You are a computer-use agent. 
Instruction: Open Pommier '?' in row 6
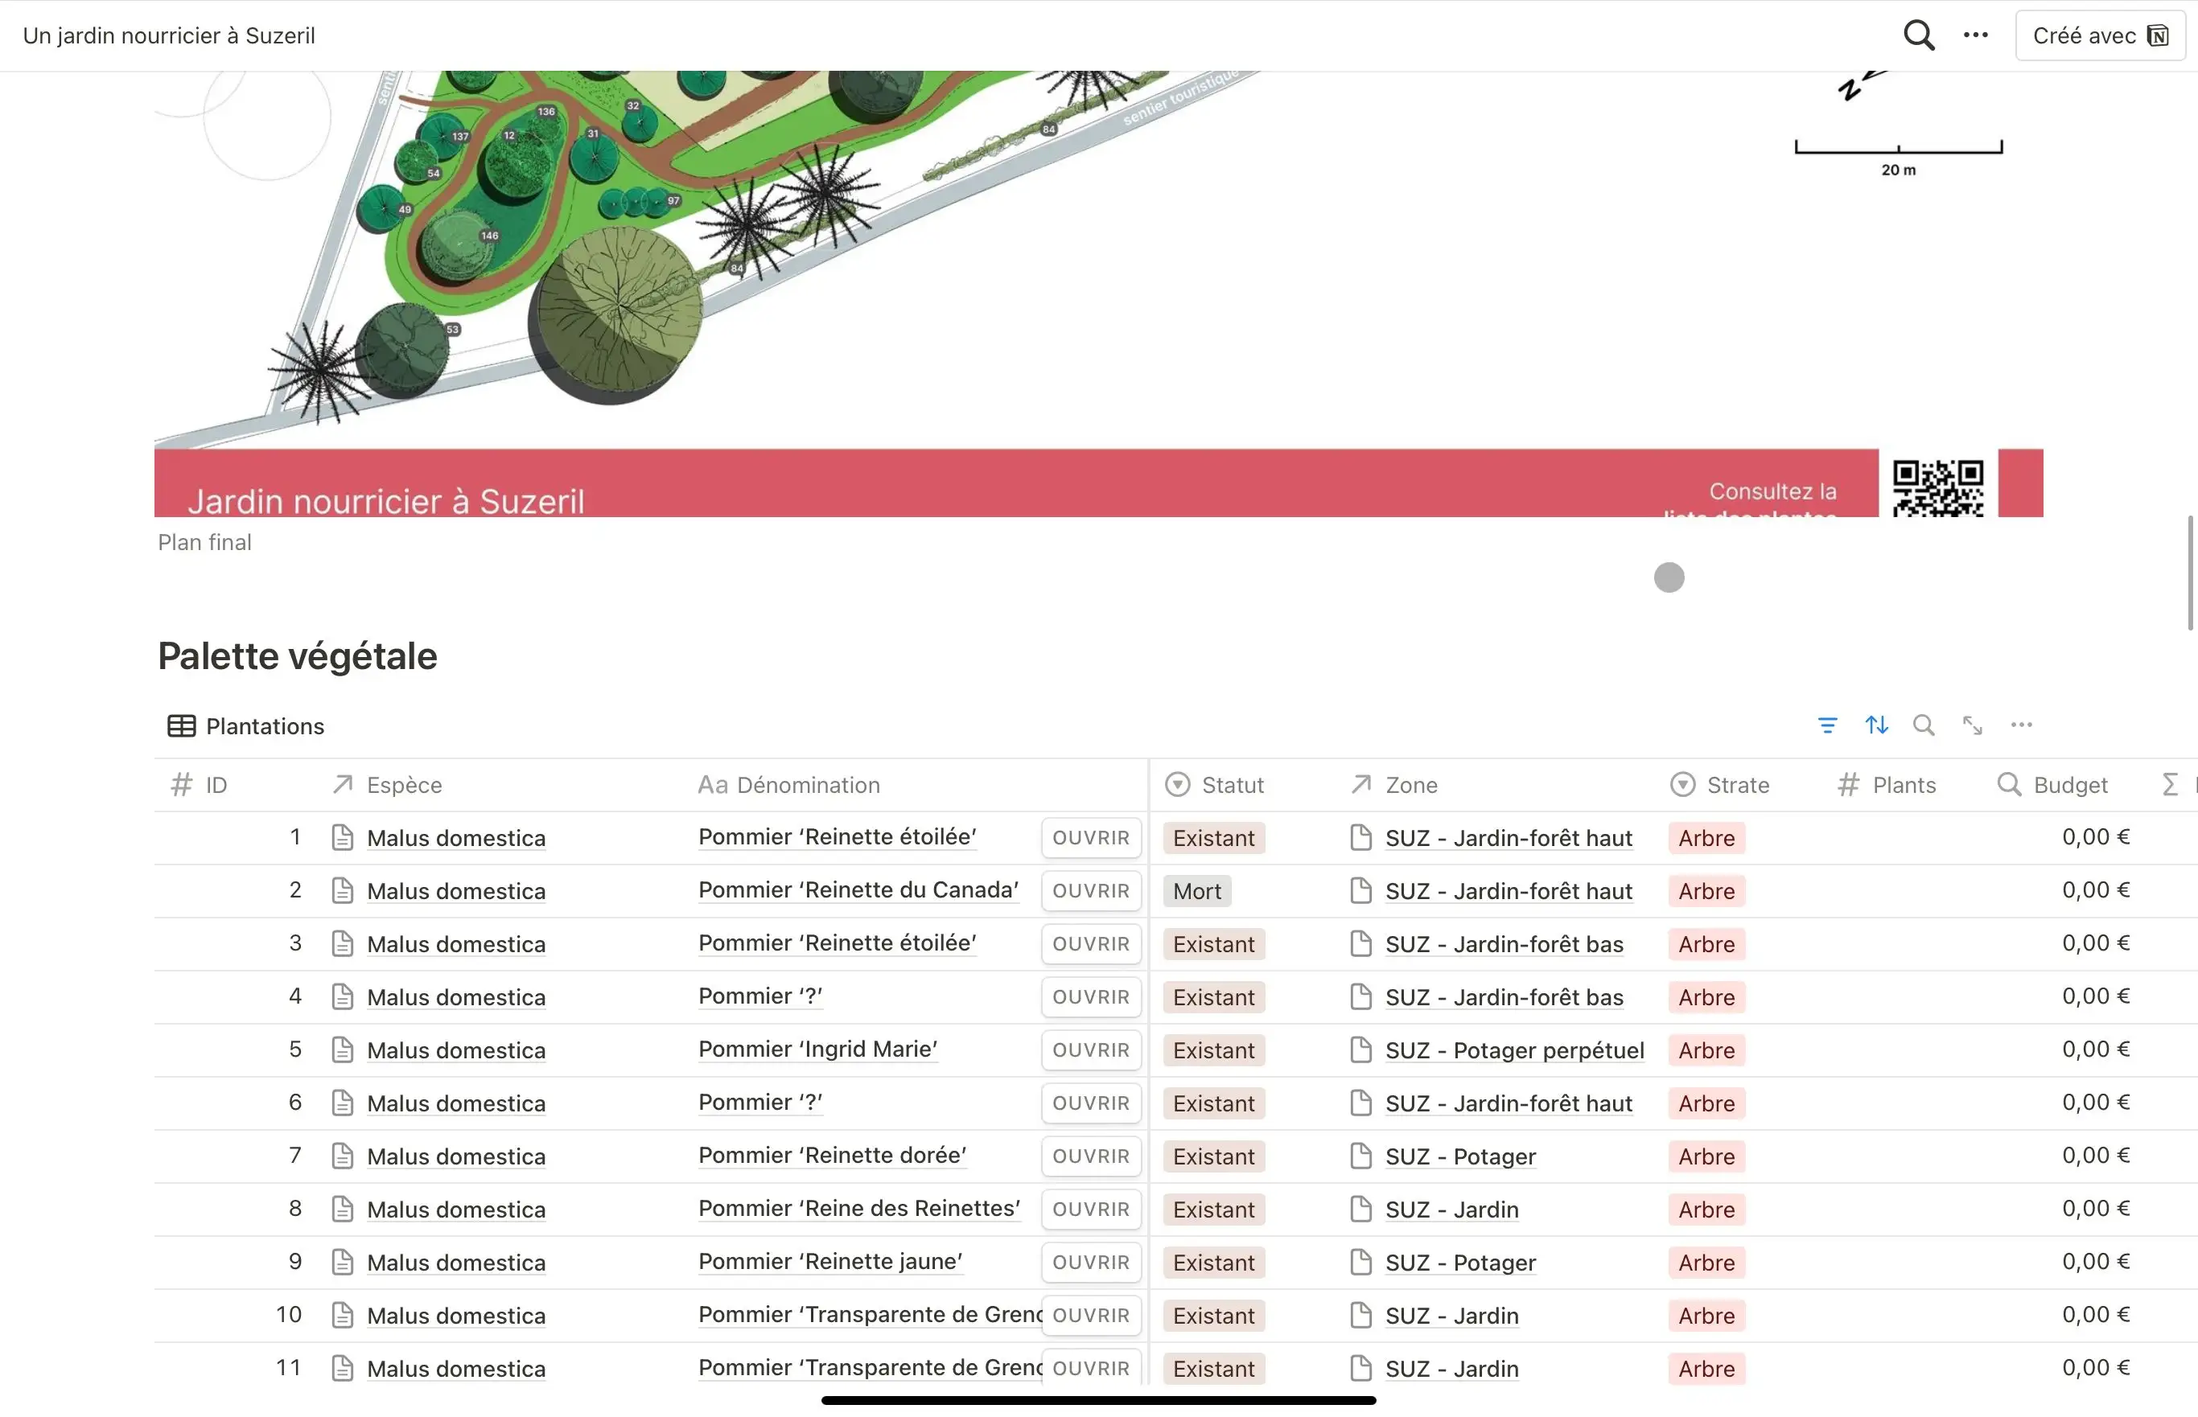click(x=760, y=1103)
